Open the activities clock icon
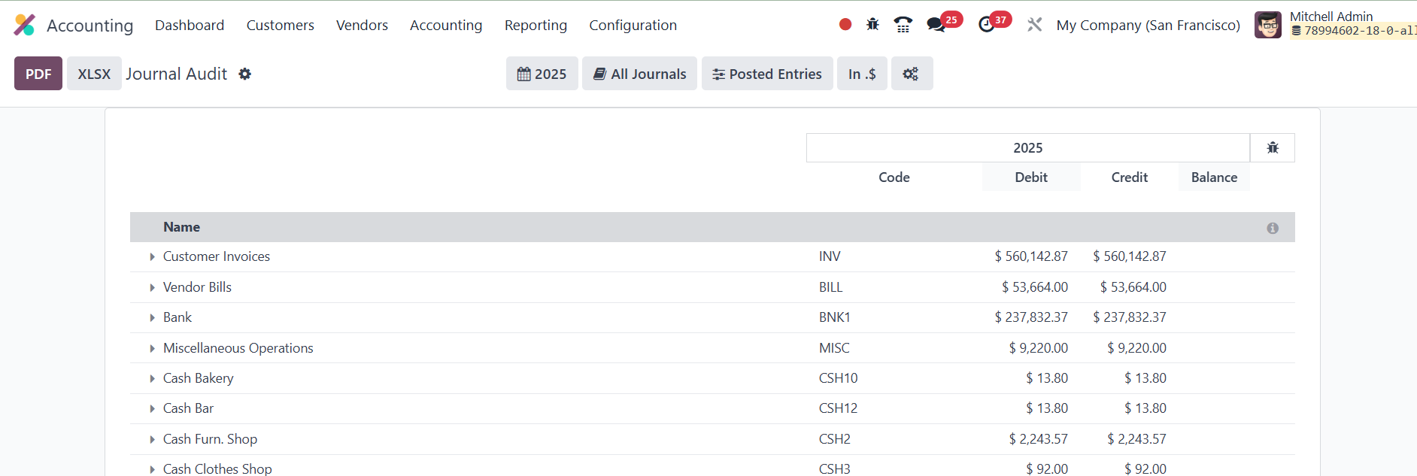 [987, 25]
